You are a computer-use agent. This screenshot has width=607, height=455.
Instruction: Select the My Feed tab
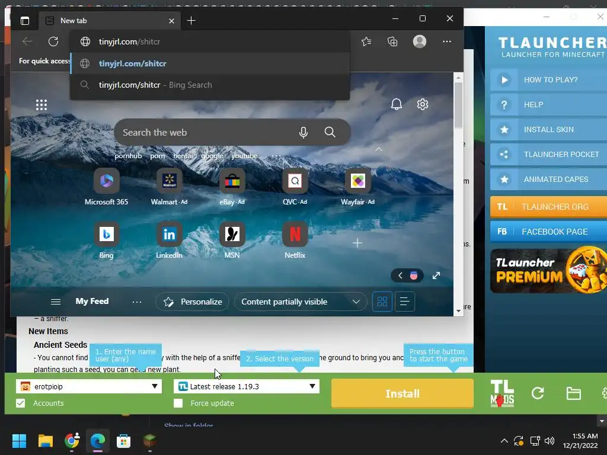click(x=92, y=302)
